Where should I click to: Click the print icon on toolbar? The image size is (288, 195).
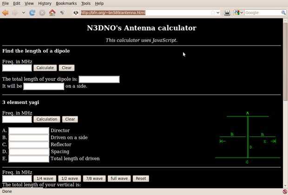click(x=227, y=13)
